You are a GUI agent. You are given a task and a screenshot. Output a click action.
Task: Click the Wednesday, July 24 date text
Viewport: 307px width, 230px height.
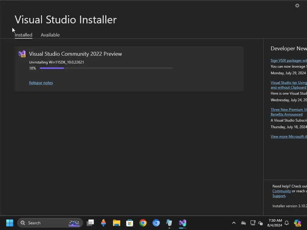click(x=289, y=100)
